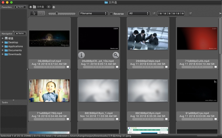Screen dimensions: 222x138
Task: Click the 硬盘 drive icon
Action: pos(6,38)
